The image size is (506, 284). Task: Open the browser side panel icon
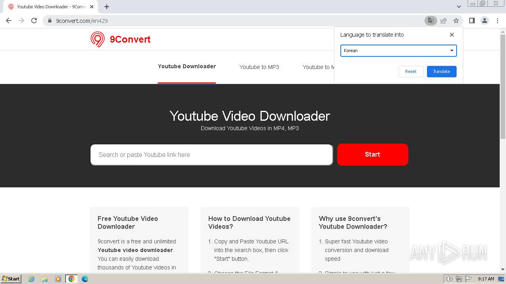coord(472,21)
